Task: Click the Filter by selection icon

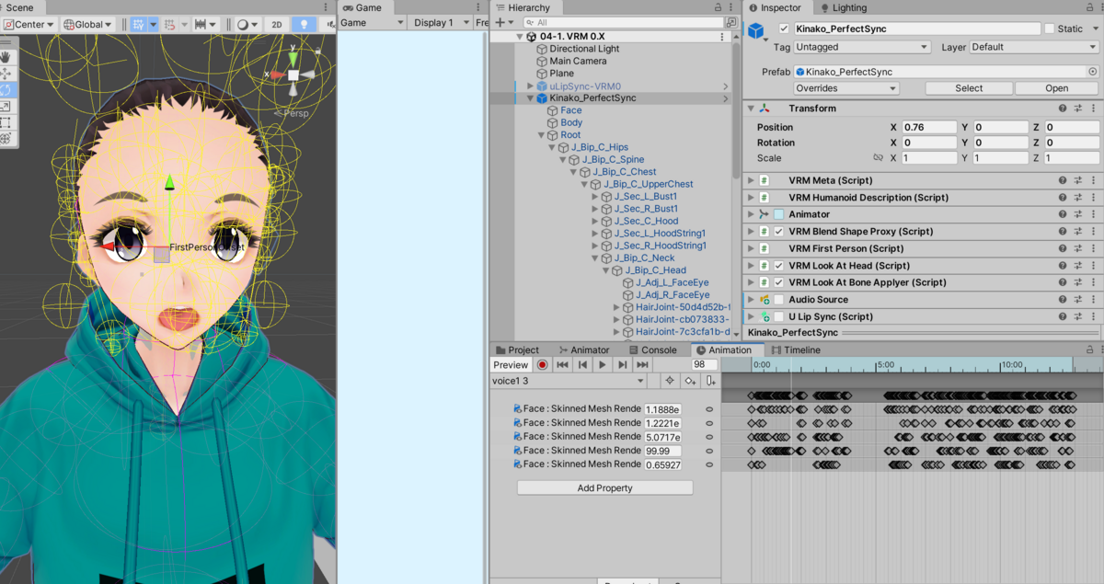Action: [x=670, y=381]
